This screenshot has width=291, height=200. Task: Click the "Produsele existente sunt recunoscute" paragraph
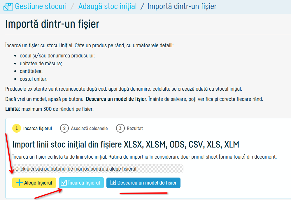124,89
